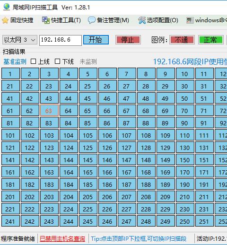This screenshot has height=245, width=227.
Task: Expand the 以太网 3 adapter dropdown
Action: click(x=20, y=40)
